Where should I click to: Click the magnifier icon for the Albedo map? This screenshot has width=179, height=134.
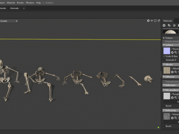tap(176, 72)
